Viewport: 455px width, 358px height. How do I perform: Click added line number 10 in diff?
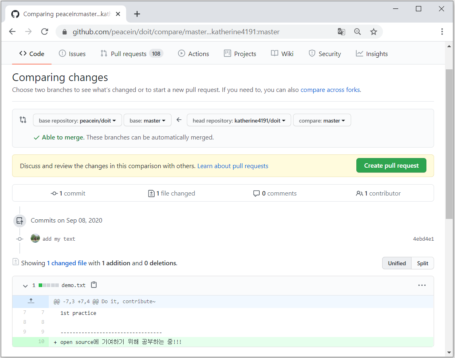coord(41,341)
